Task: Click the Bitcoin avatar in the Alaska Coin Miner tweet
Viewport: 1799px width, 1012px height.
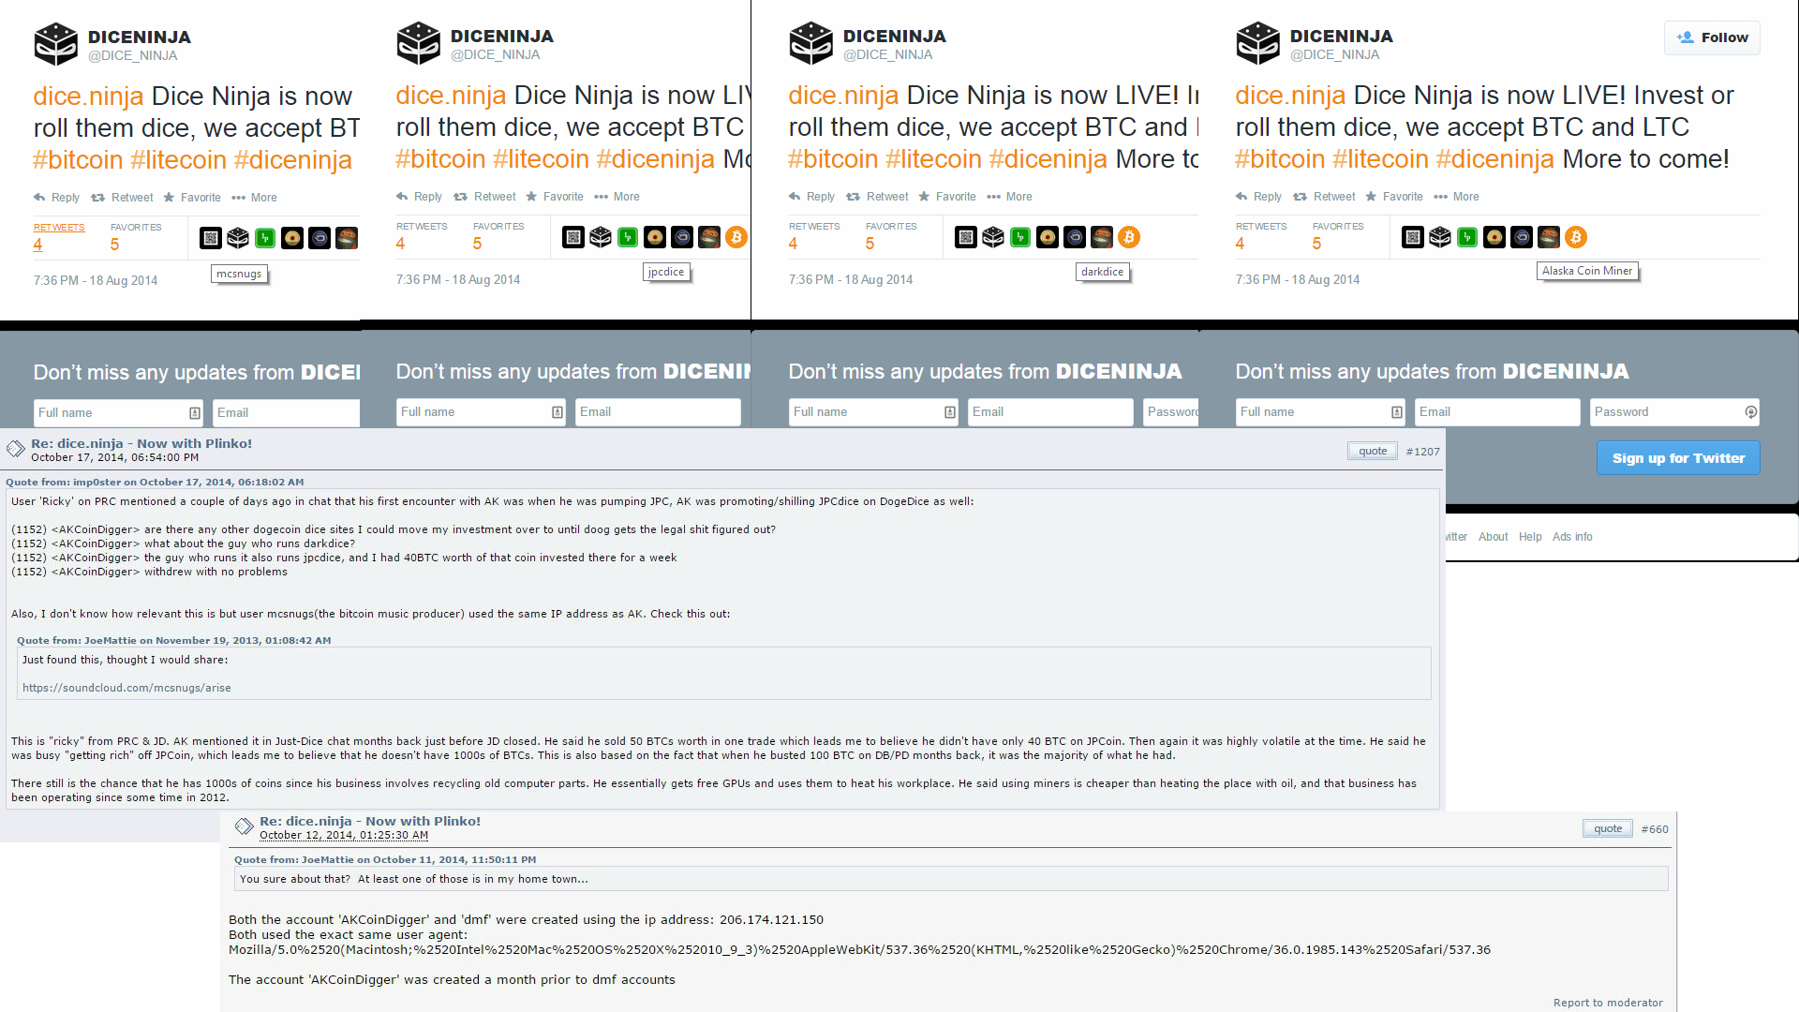Action: click(x=1576, y=237)
